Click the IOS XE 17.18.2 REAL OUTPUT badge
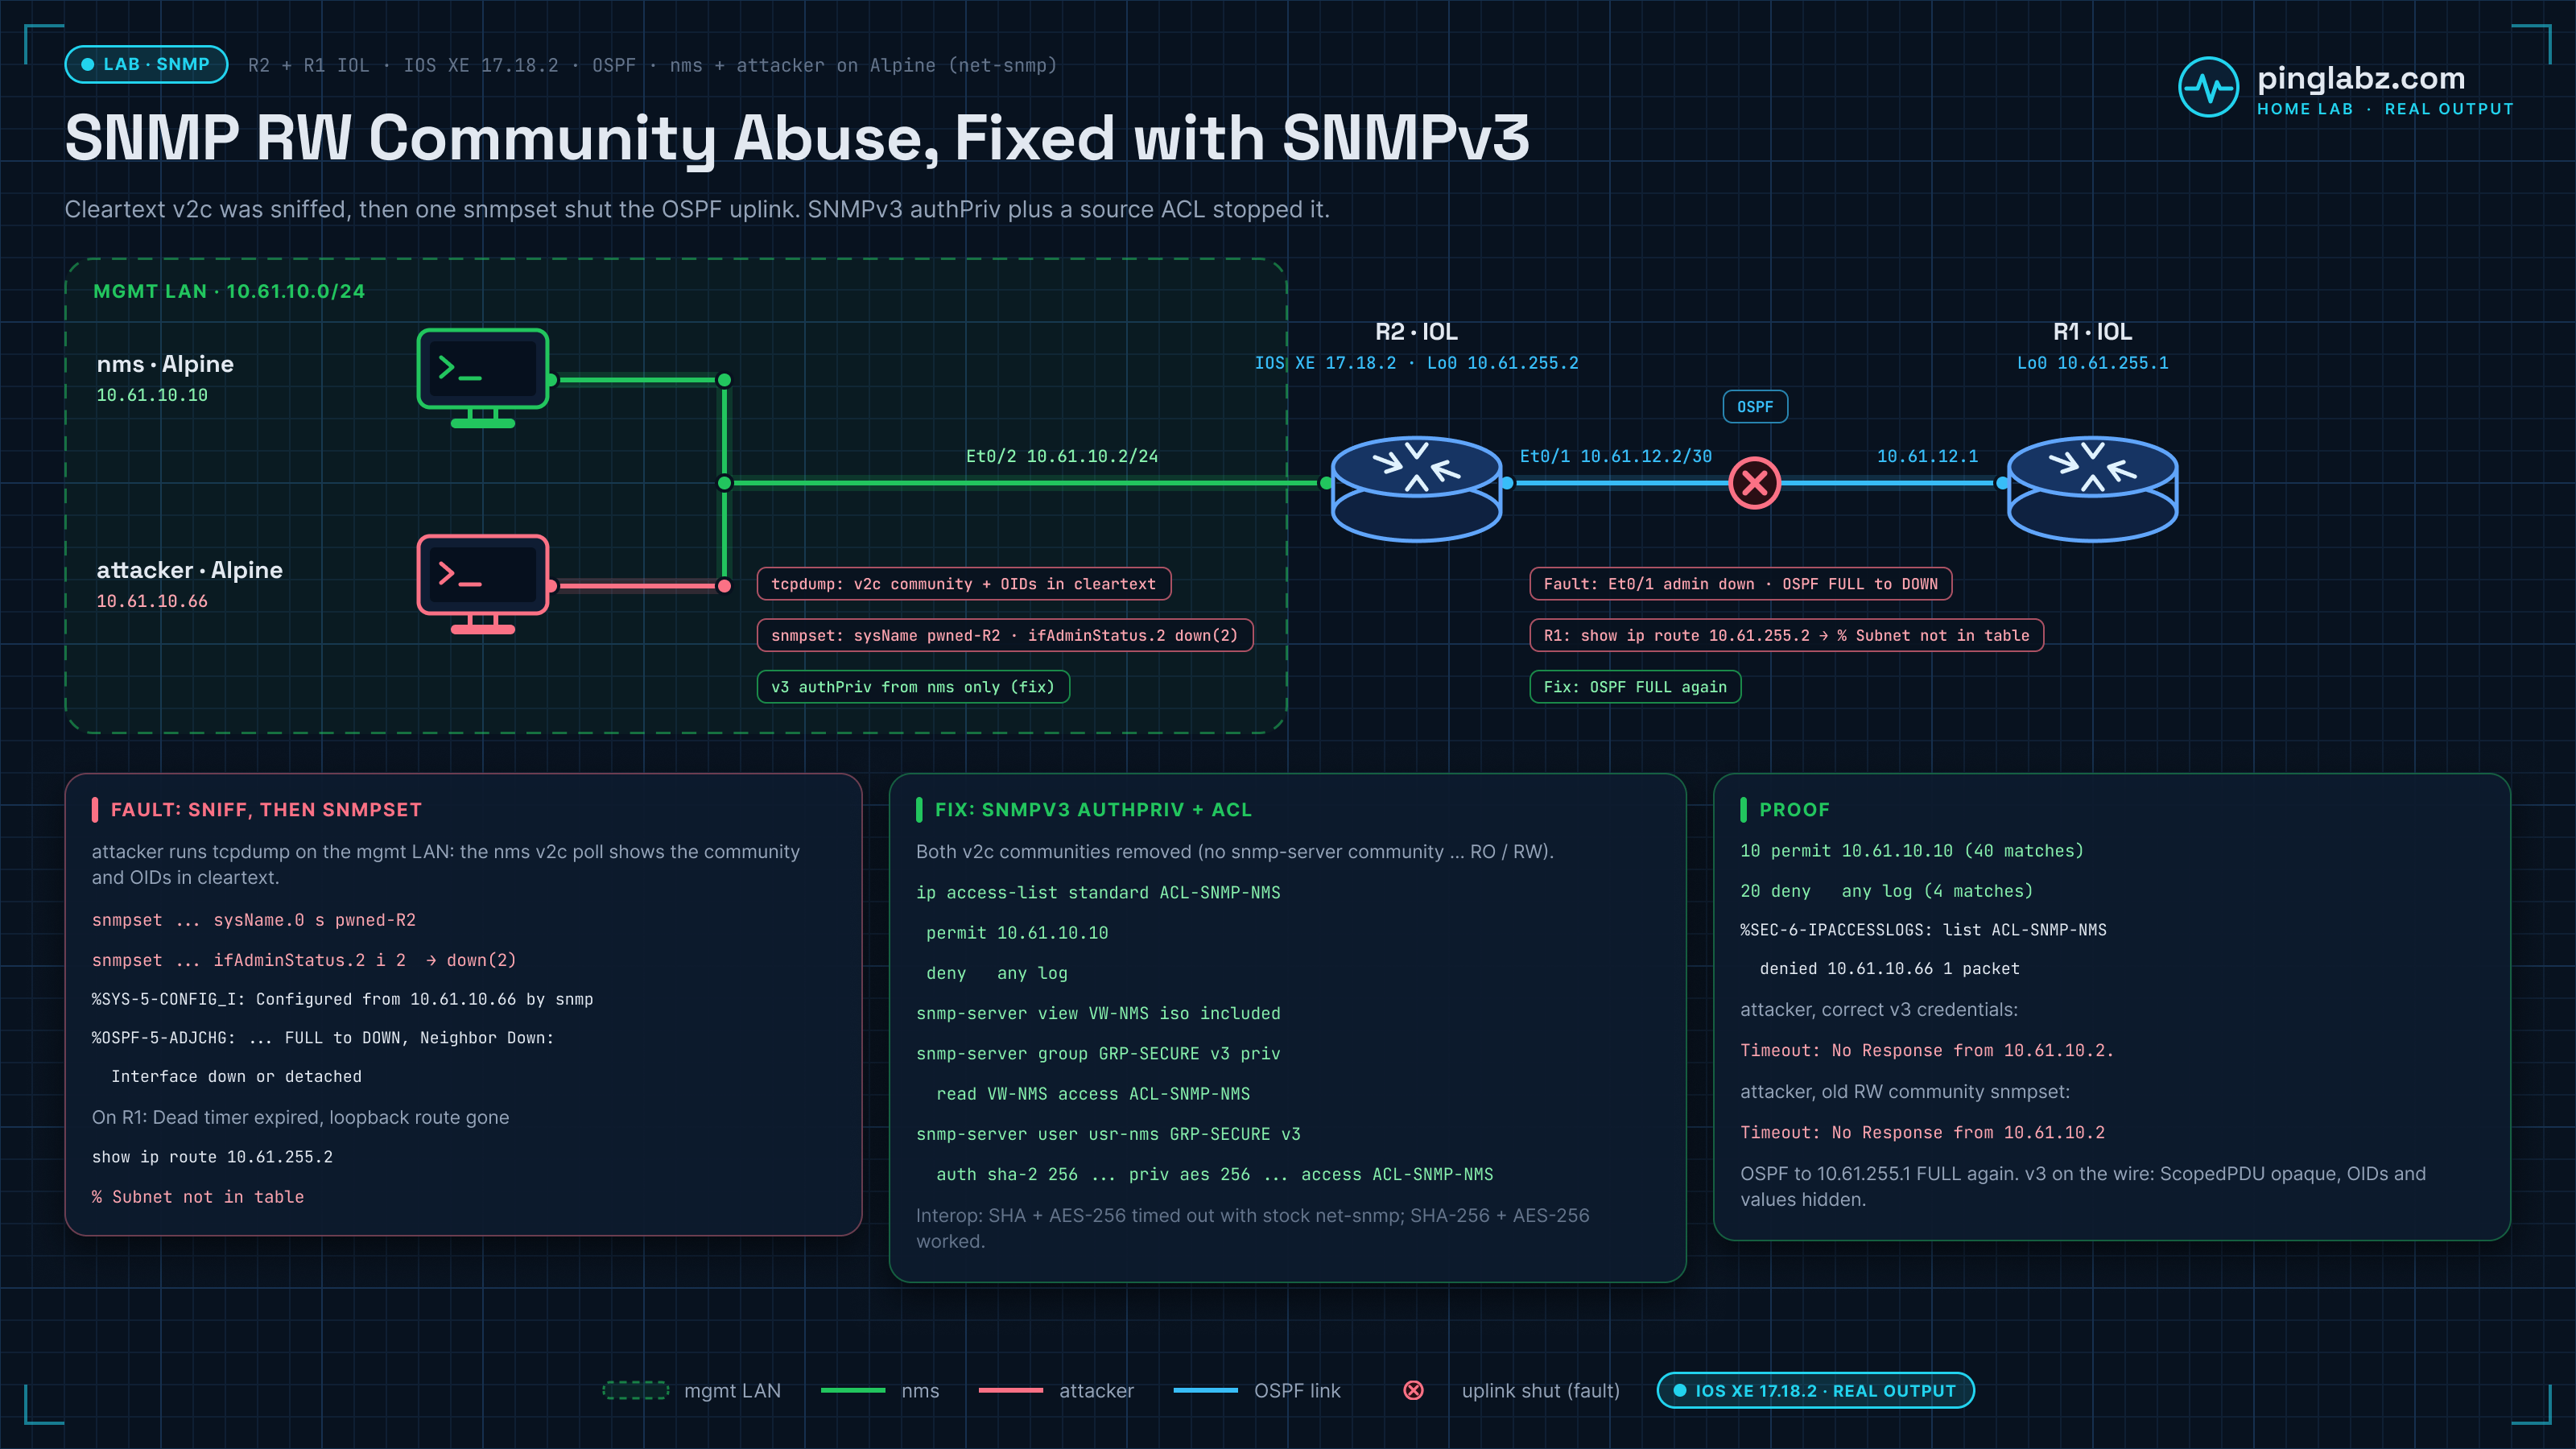Screen dimensions: 2576x1449 click(1815, 1390)
